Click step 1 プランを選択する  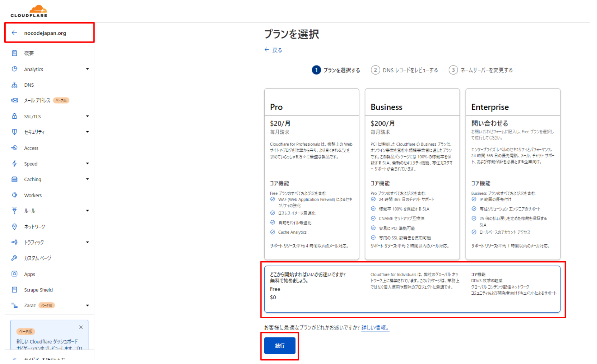[336, 70]
